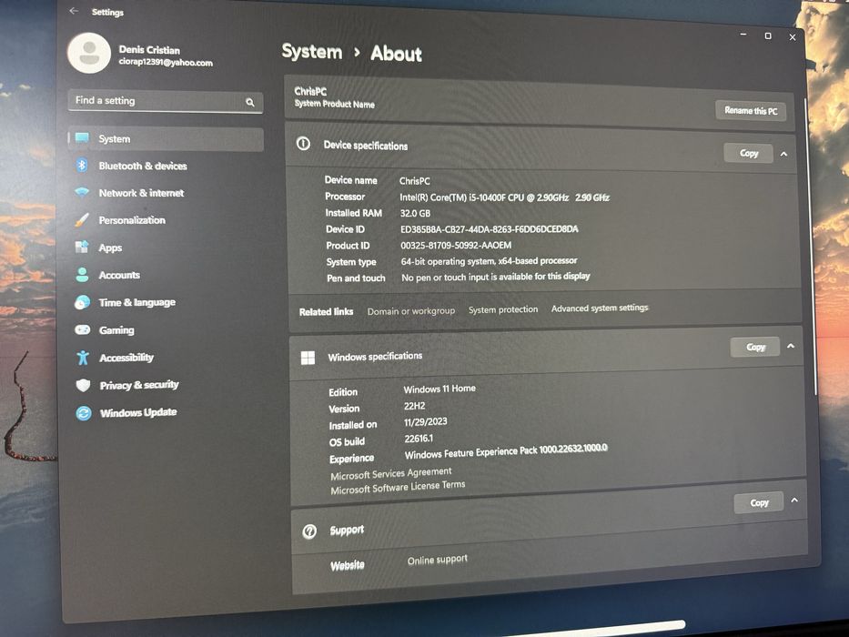Click the Windows Feature Experience Pack value
This screenshot has width=849, height=637.
(x=506, y=451)
